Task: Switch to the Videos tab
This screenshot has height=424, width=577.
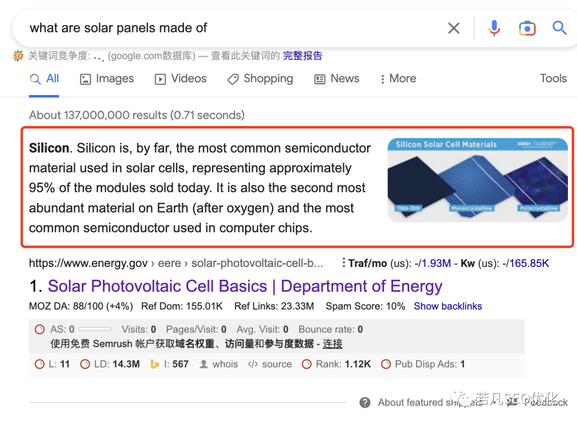Action: pos(181,78)
